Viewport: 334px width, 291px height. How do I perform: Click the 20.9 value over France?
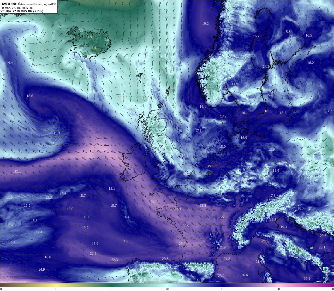pos(186,226)
